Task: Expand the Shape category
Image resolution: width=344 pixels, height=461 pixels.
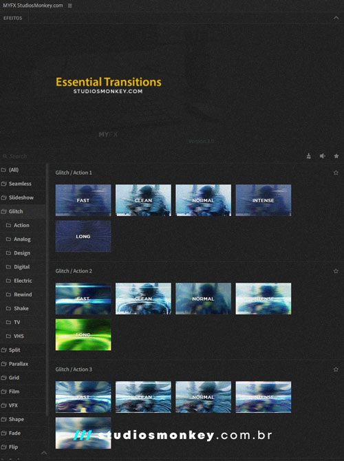Action: (x=23, y=419)
